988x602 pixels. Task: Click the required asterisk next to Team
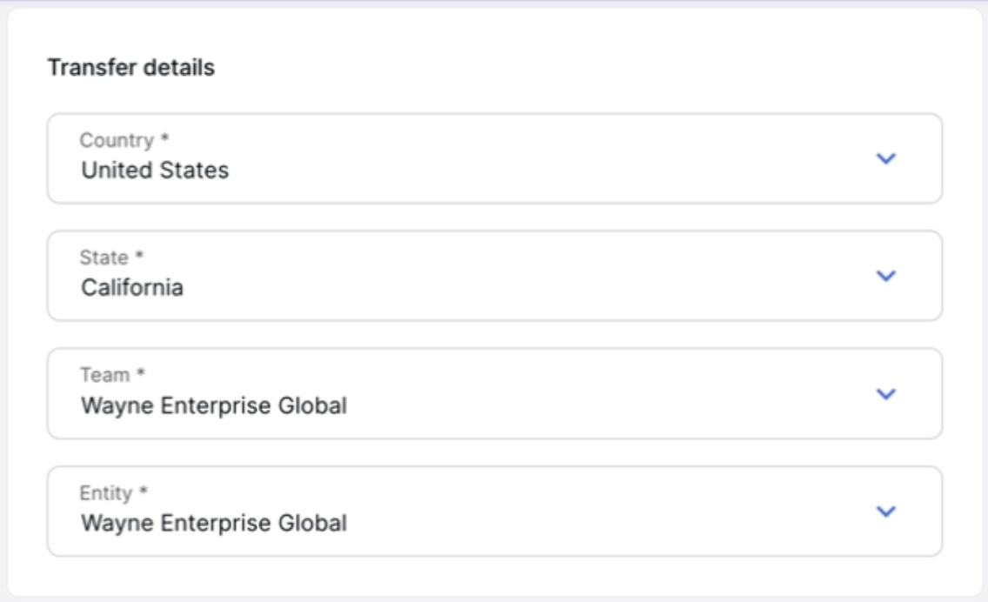(x=141, y=372)
